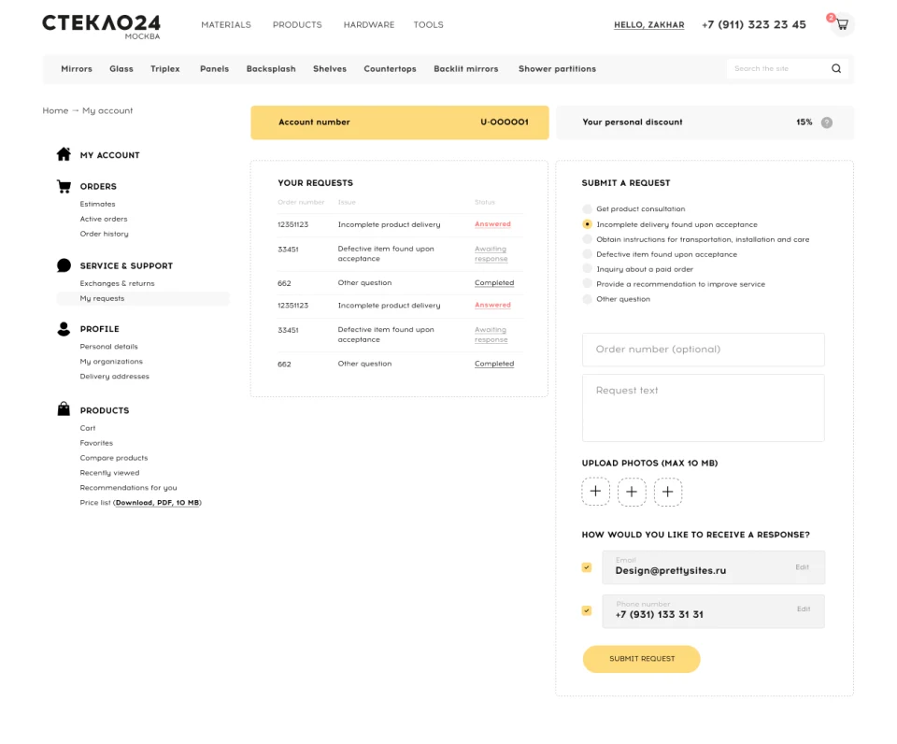Untick the Phone number response checkbox
Screen dimensions: 897x744
coord(587,610)
